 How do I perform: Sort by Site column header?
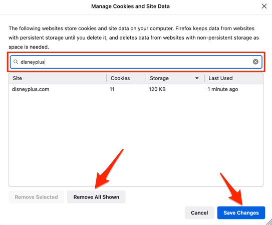pos(58,78)
